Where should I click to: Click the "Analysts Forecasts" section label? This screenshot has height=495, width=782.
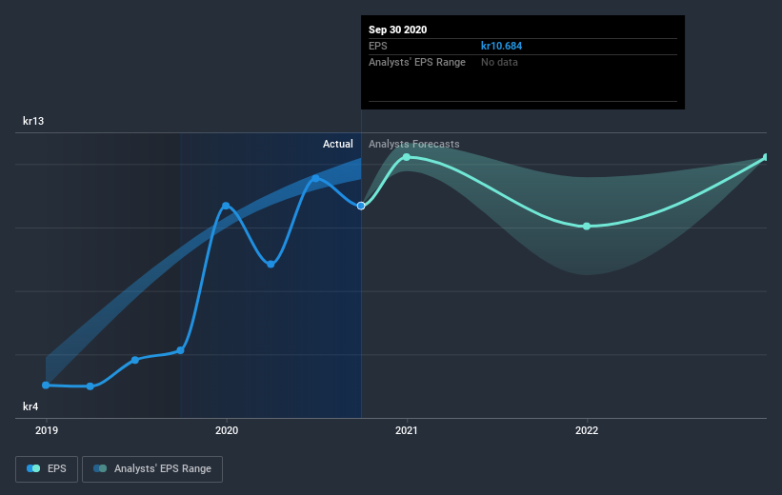(x=414, y=145)
